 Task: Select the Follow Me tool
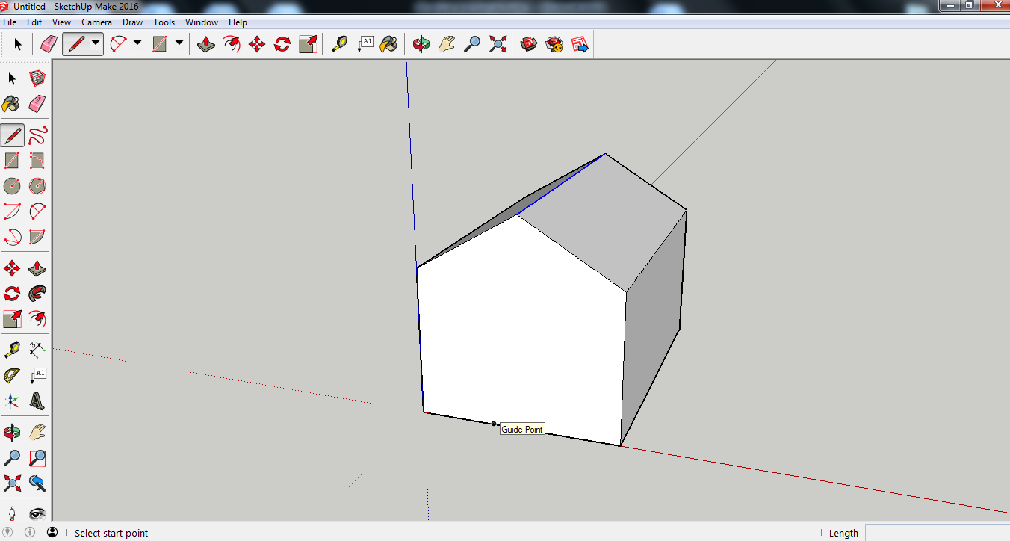(x=37, y=294)
